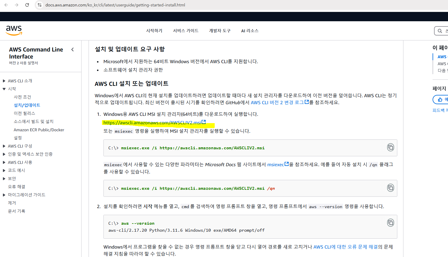Collapse the sidebar using the chevron toggle
The height and width of the screenshot is (257, 448).
[x=73, y=49]
